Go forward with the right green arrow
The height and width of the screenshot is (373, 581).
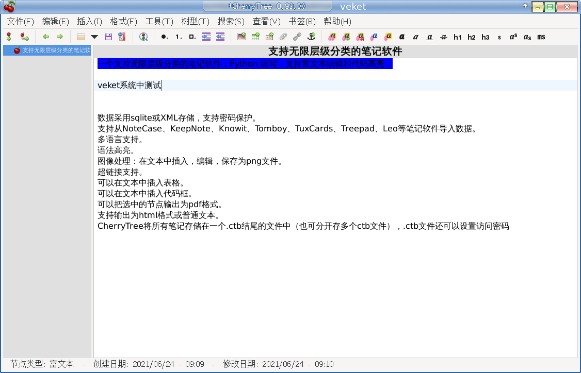point(60,37)
